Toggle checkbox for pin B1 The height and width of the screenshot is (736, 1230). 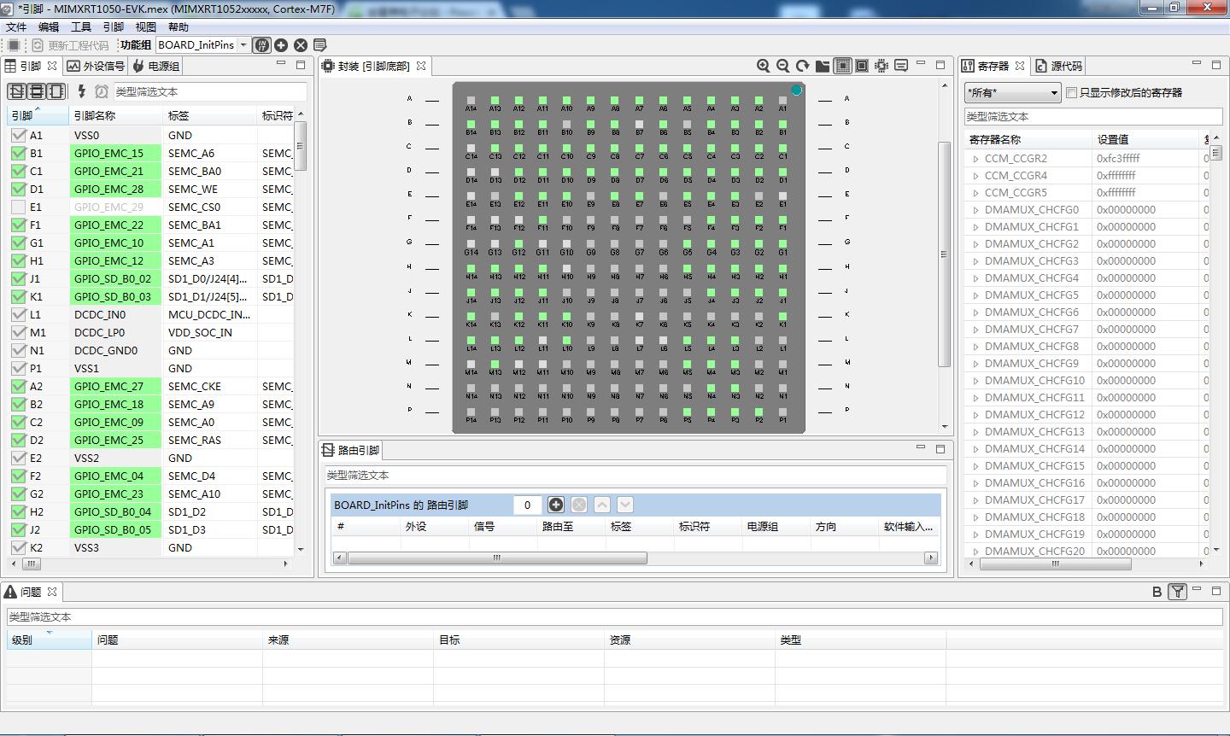point(18,153)
